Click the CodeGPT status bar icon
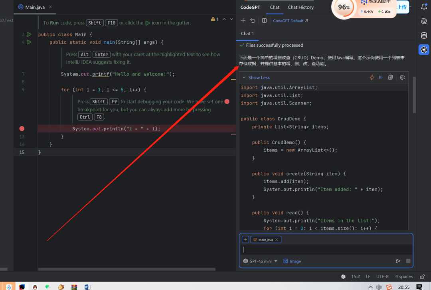The width and height of the screenshot is (431, 290). (x=343, y=276)
